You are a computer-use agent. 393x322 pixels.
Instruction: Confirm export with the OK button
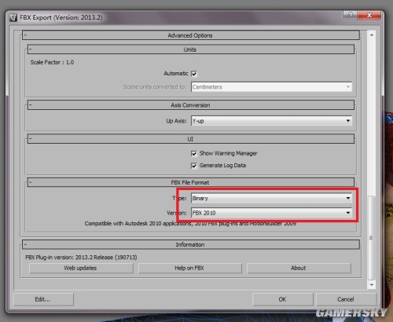(283, 299)
